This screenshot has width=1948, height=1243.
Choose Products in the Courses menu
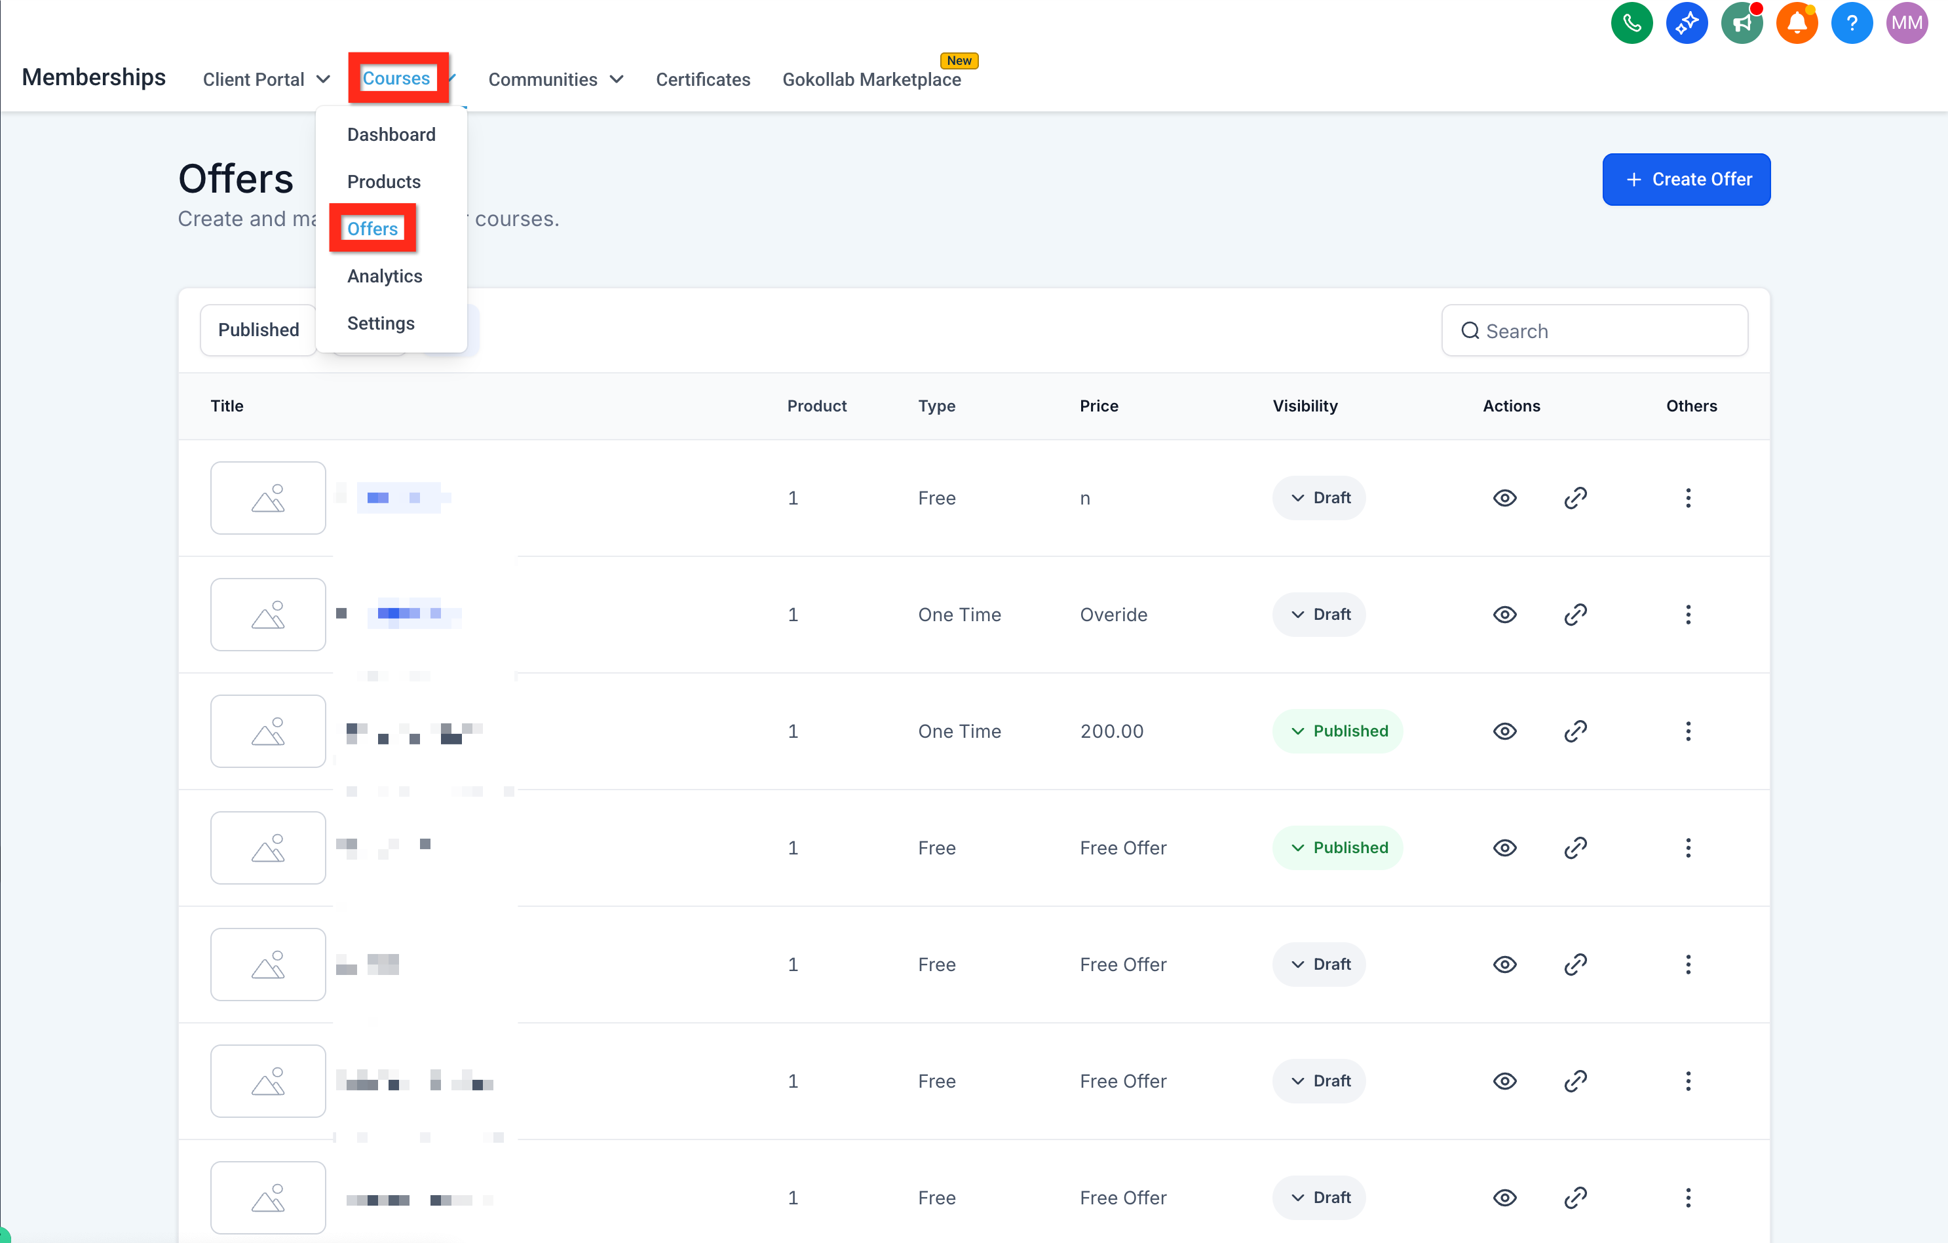coord(383,182)
